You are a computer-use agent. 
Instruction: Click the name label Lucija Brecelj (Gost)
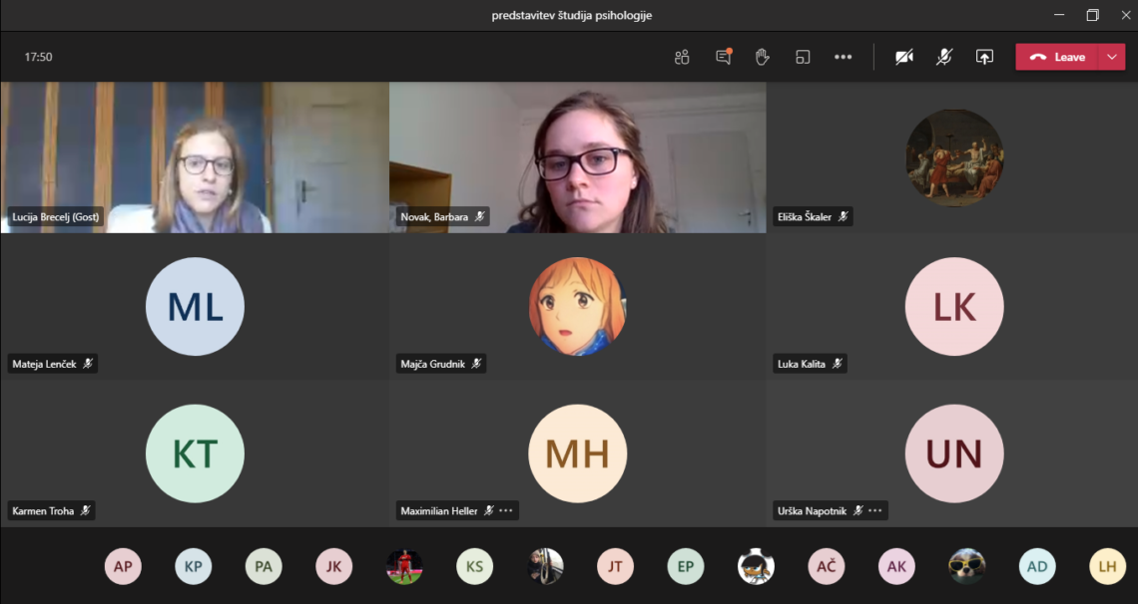(x=55, y=216)
